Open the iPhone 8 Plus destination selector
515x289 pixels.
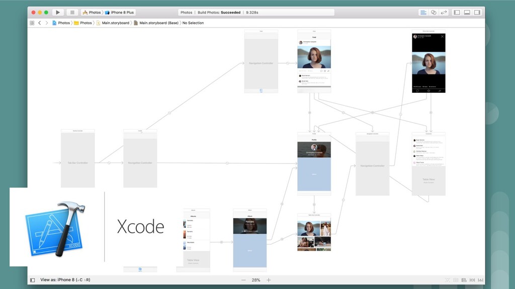(x=119, y=13)
